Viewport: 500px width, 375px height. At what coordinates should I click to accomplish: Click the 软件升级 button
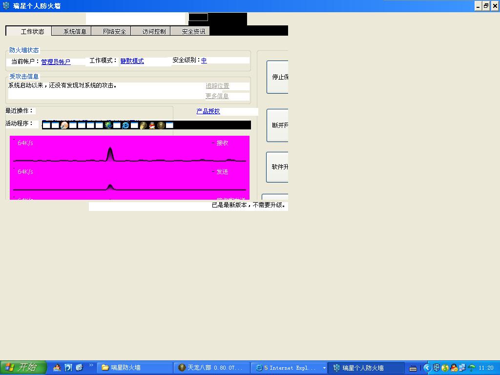point(277,167)
